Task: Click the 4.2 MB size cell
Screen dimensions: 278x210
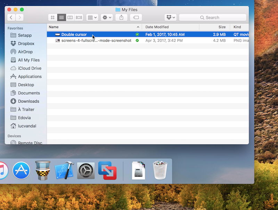Action: (x=219, y=40)
